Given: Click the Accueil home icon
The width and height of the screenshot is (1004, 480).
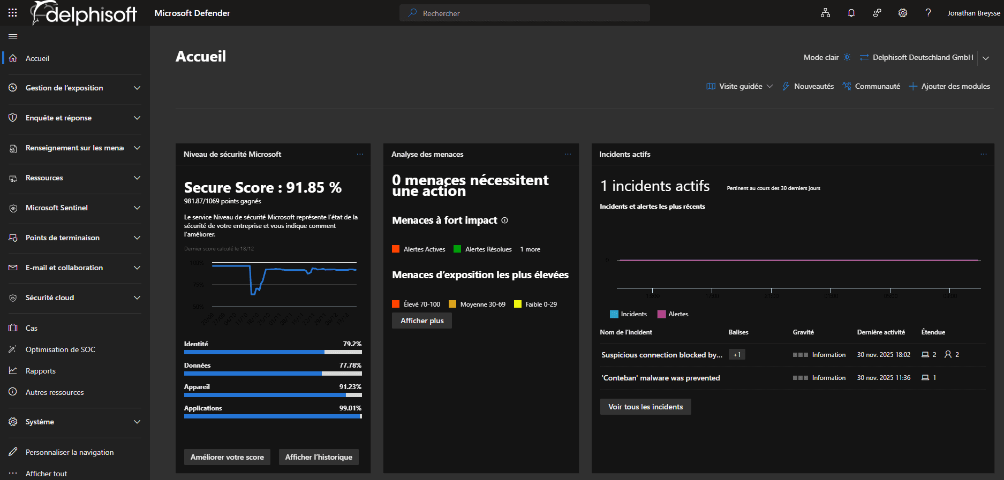Looking at the screenshot, I should click(x=13, y=58).
